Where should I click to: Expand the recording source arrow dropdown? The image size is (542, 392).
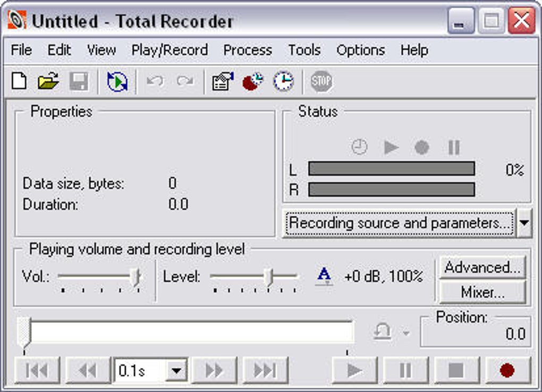pos(524,223)
